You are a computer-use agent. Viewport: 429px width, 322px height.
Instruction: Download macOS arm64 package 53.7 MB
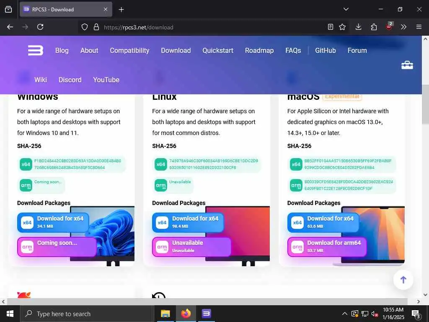[327, 247]
